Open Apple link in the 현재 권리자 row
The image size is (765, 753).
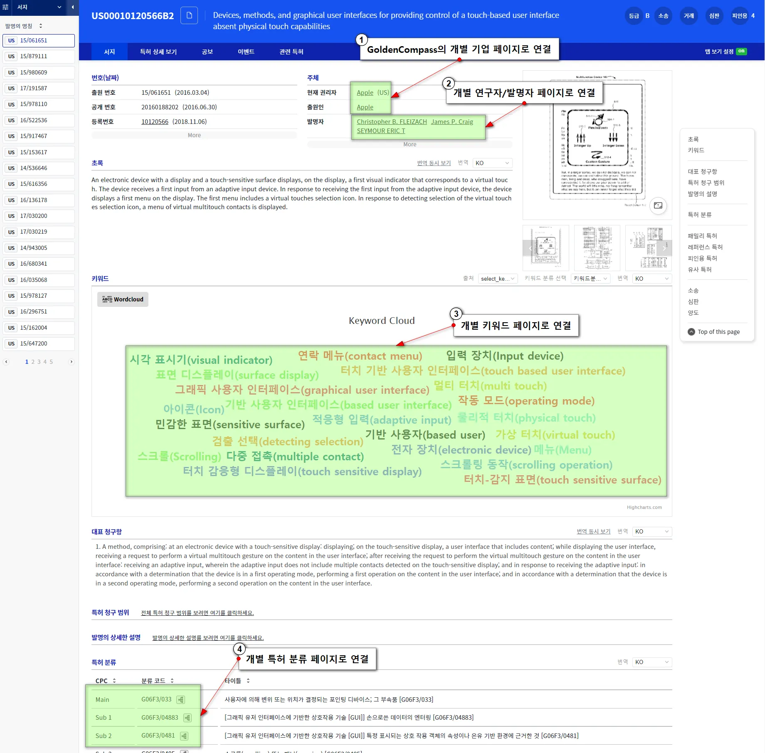365,93
